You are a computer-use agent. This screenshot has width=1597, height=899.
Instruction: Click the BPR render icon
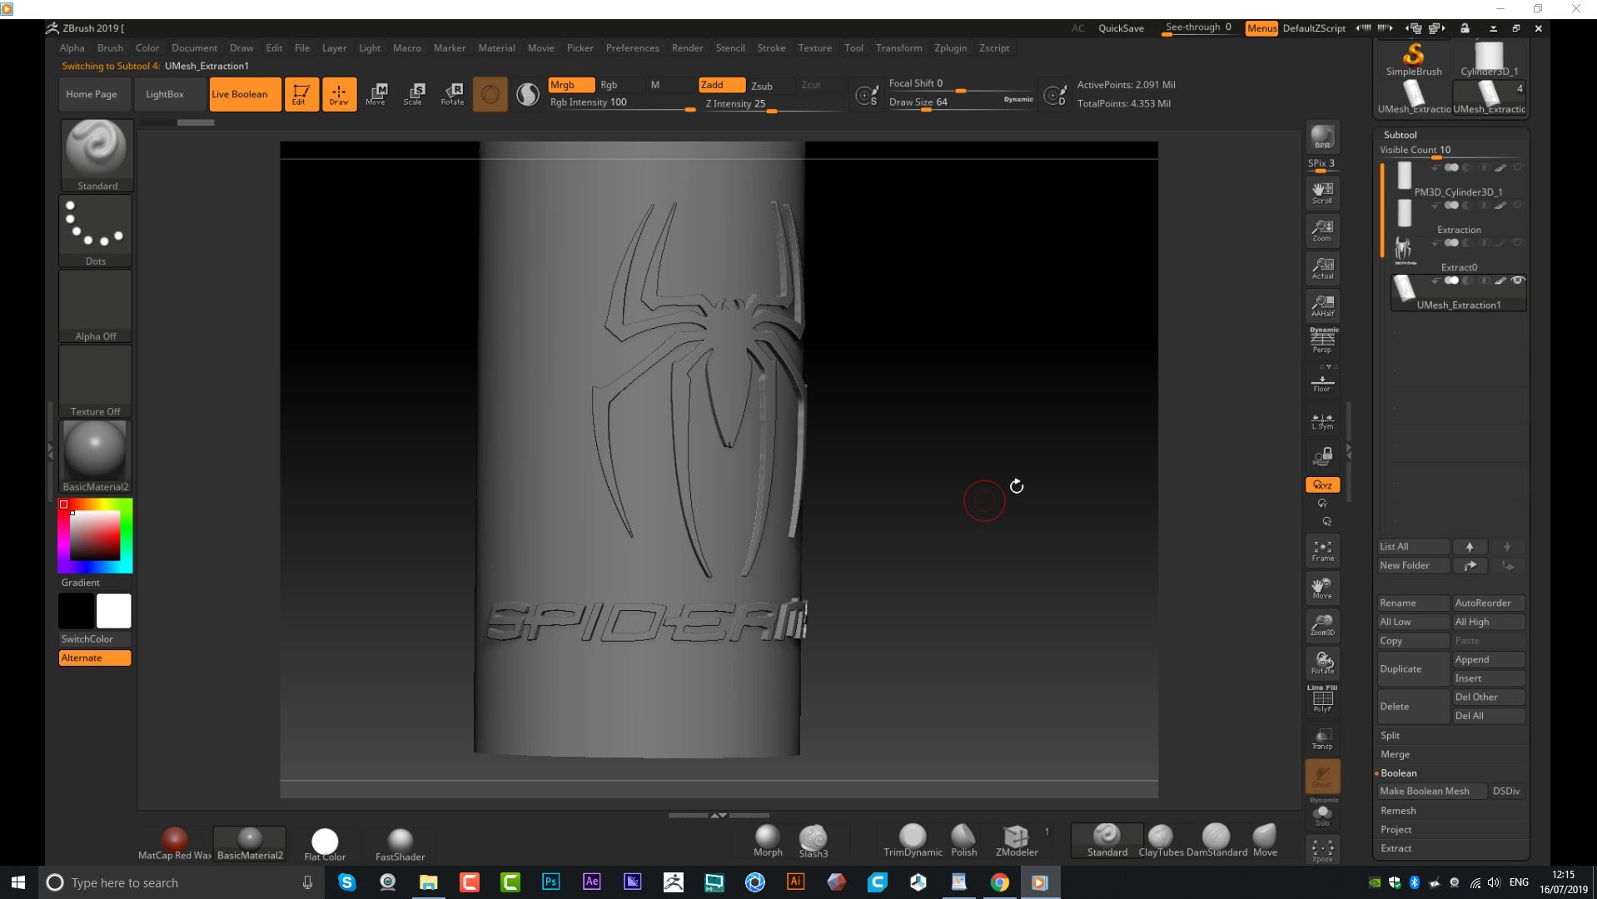[x=1322, y=137]
